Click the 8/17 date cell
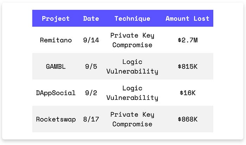The image size is (246, 145). [91, 119]
